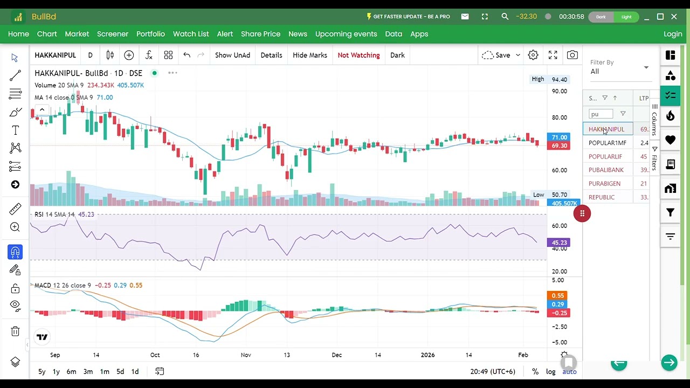Click the Show UnAd button

click(x=232, y=55)
